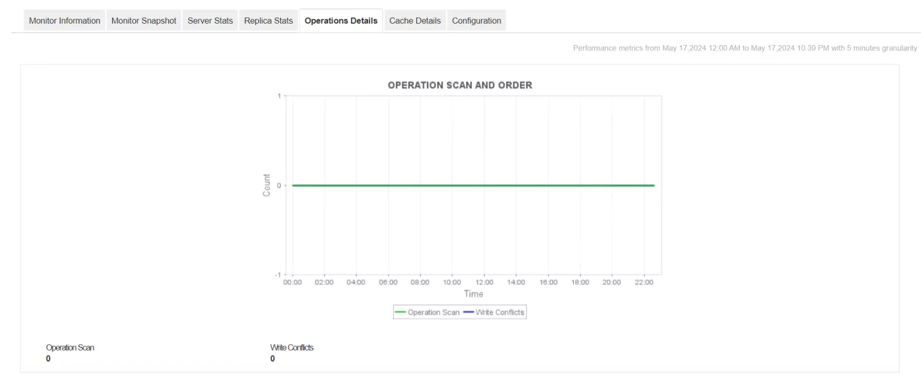Click the 12:00 time axis label
The height and width of the screenshot is (382, 921).
point(484,282)
